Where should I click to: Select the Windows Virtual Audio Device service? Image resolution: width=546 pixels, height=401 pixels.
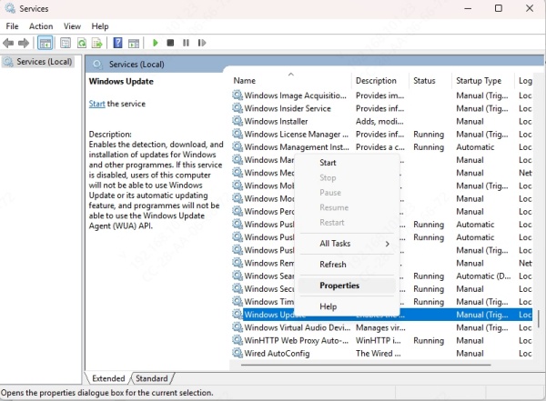click(381, 327)
